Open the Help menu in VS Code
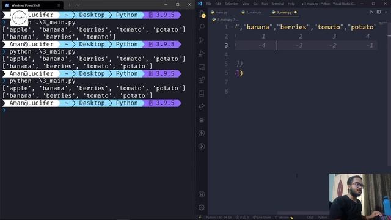 point(291,4)
